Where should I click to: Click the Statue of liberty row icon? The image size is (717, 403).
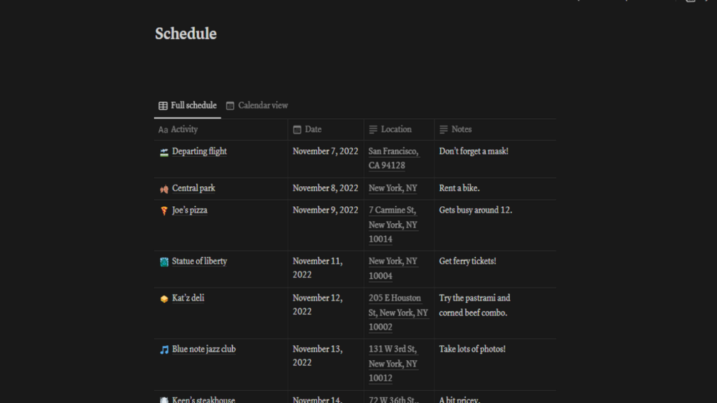(164, 262)
